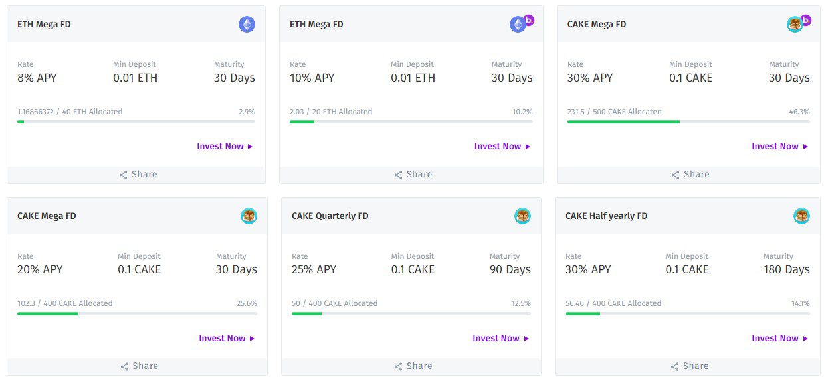Select the CAKE Quarterly FD card title
Viewport: 824px width, 379px height.
330,216
